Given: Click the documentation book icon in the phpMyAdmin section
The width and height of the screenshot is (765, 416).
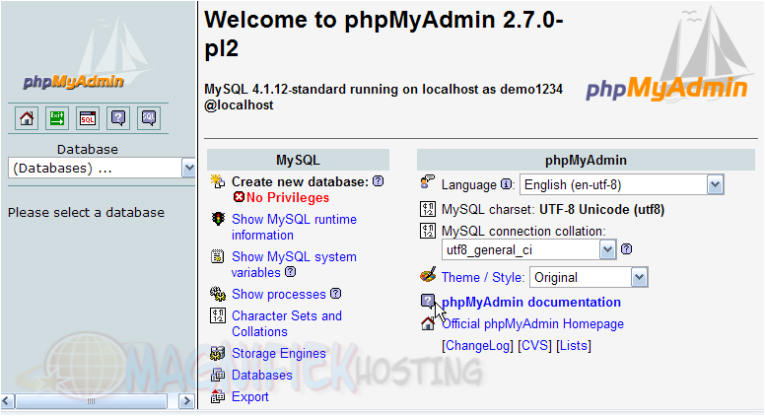Looking at the screenshot, I should click(428, 301).
